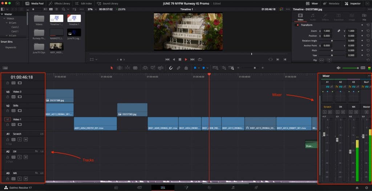The height and width of the screenshot is (191, 372).
Task: Activate the Trim Edit Mode tool
Action: [x=119, y=68]
